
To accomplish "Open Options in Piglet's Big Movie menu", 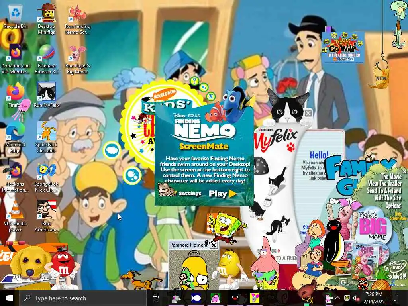I will tap(393, 206).
